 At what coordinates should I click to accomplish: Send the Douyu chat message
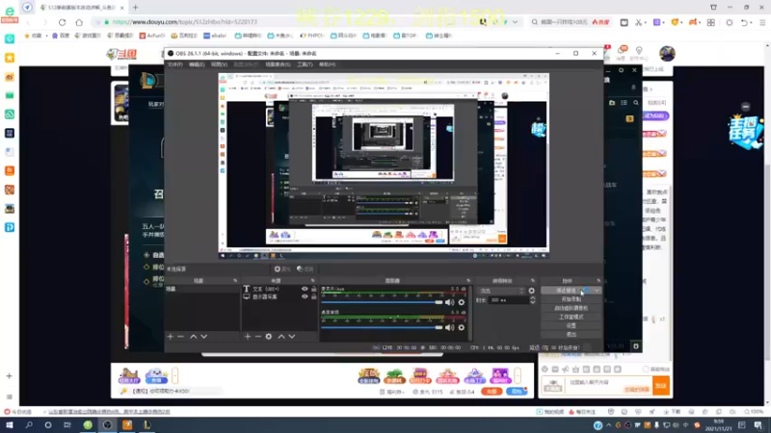coord(661,386)
